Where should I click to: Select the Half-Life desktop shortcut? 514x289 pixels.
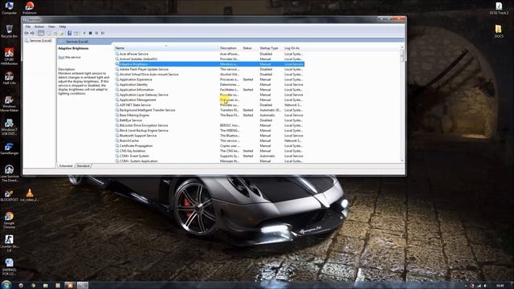[x=9, y=79]
